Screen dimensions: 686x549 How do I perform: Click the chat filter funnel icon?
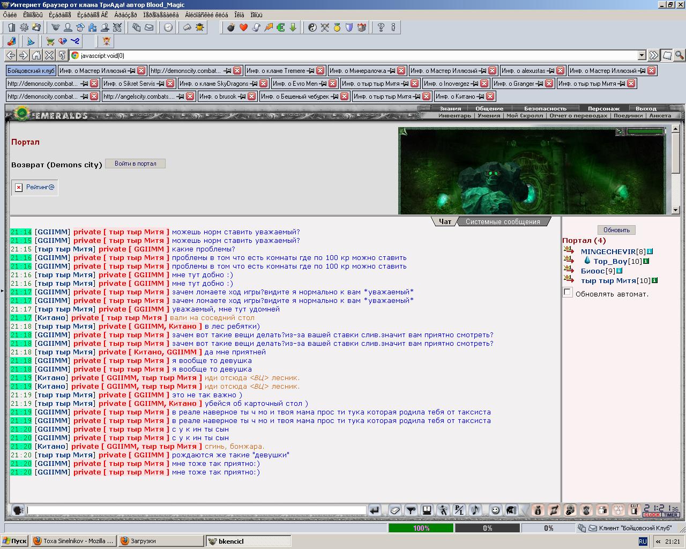coord(411,510)
